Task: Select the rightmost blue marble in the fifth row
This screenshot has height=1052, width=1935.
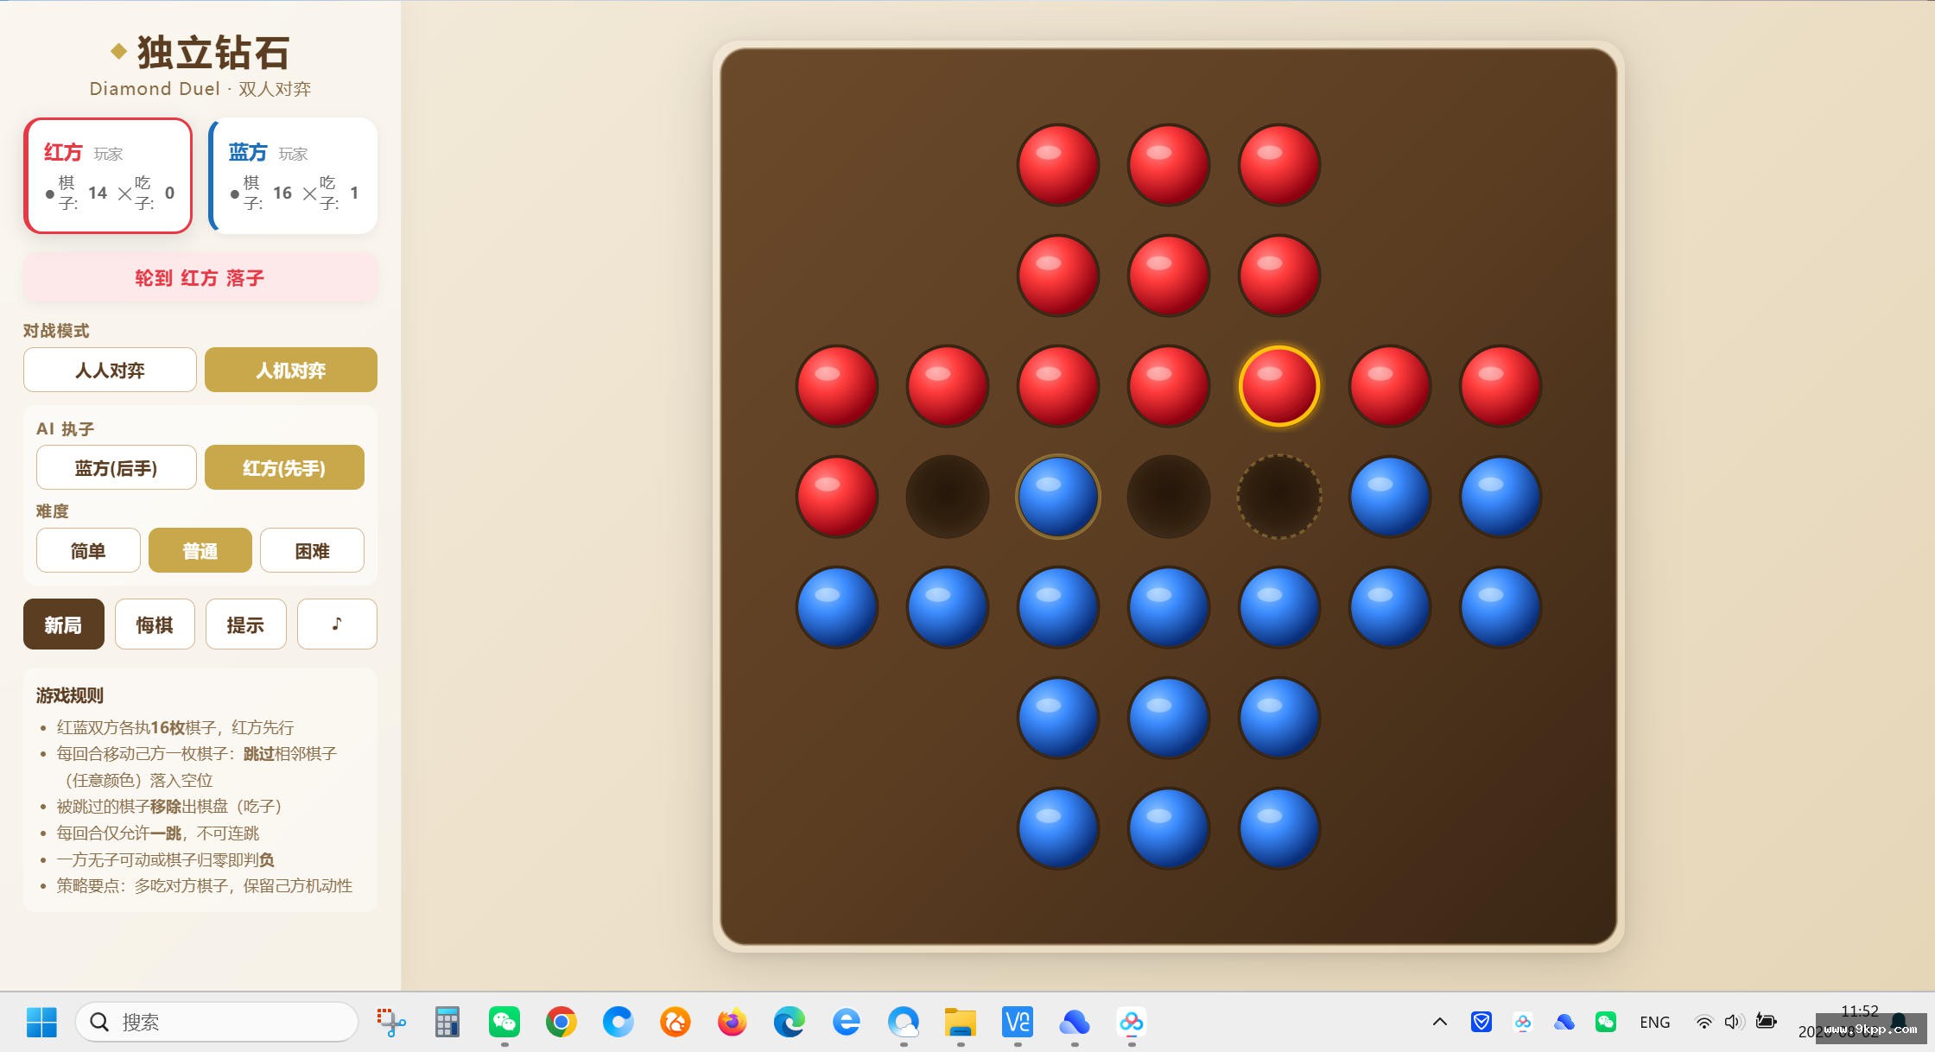Action: click(1500, 607)
